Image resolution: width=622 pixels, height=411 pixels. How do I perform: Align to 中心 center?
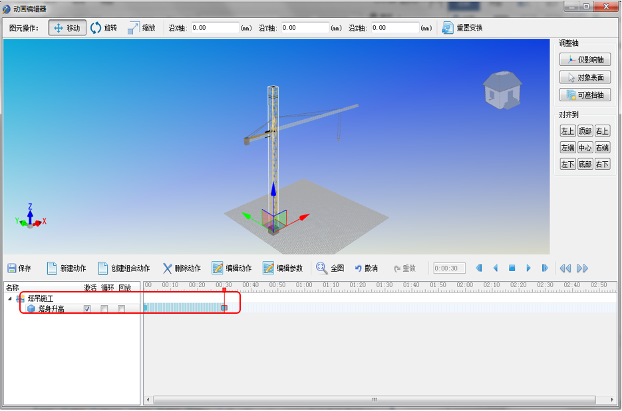point(585,148)
